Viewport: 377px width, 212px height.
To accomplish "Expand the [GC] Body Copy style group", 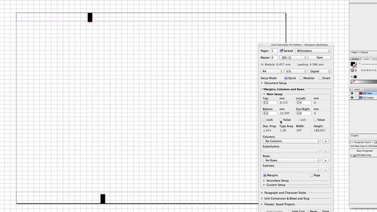I will [351, 155].
